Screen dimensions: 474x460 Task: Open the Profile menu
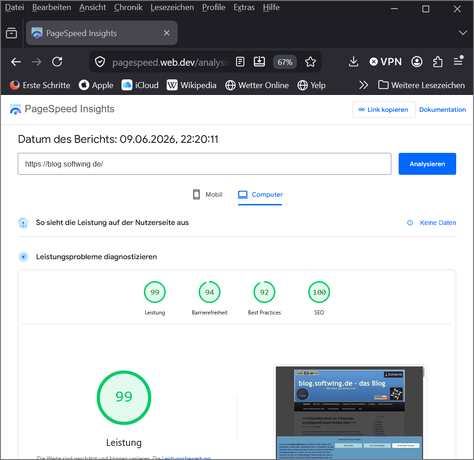tap(214, 7)
